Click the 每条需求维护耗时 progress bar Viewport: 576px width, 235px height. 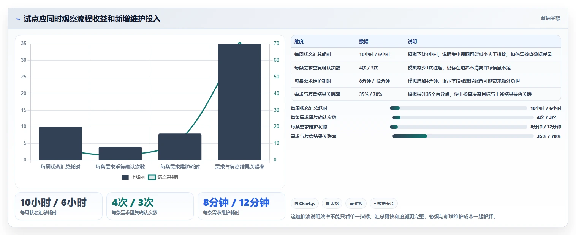(x=458, y=127)
